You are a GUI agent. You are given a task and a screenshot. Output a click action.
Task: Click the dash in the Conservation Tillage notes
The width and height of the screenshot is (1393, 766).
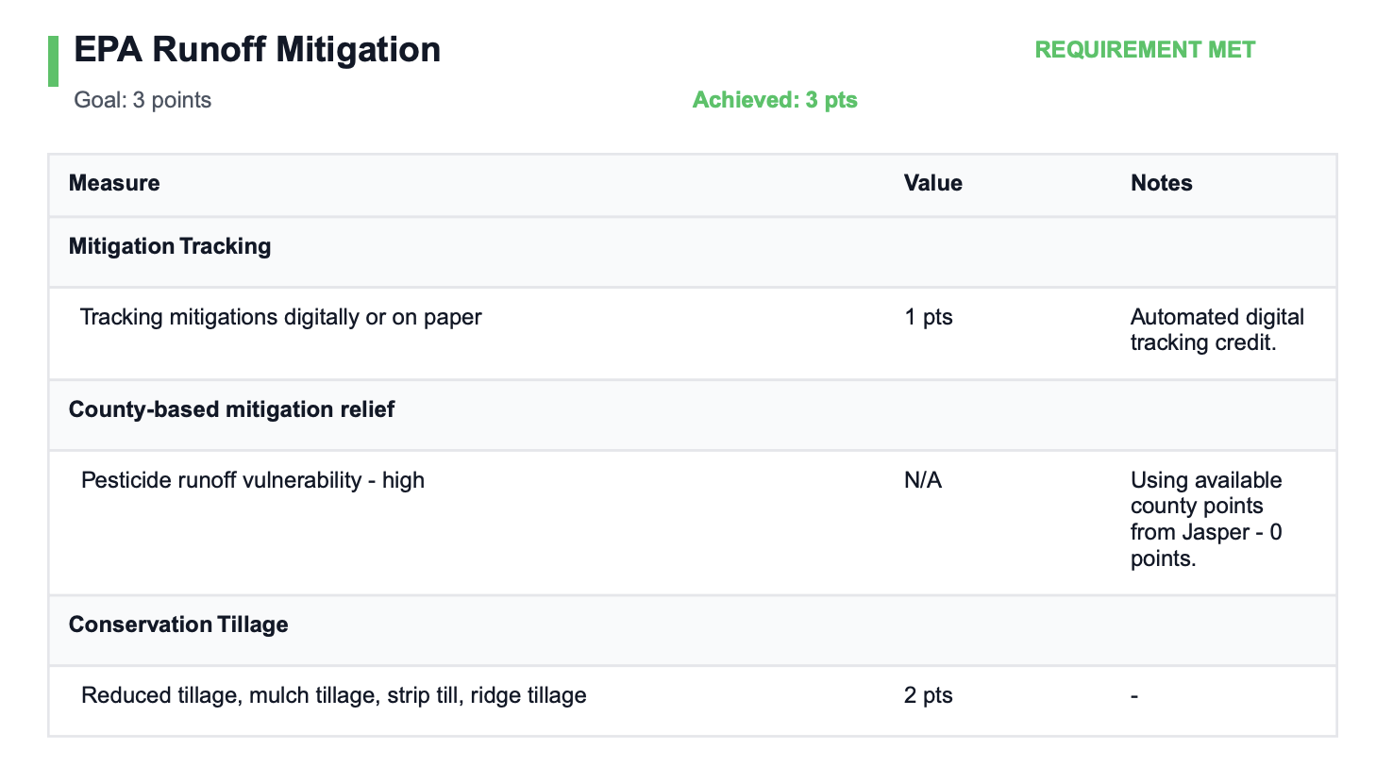click(x=1133, y=695)
